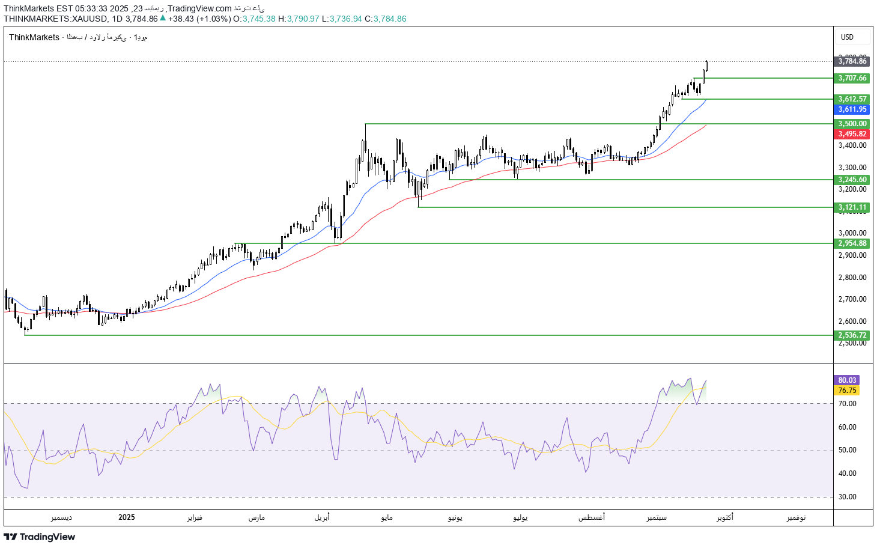Image resolution: width=877 pixels, height=548 pixels.
Task: Click the ThinkMarkets chart title legend
Action: pyautogui.click(x=78, y=37)
